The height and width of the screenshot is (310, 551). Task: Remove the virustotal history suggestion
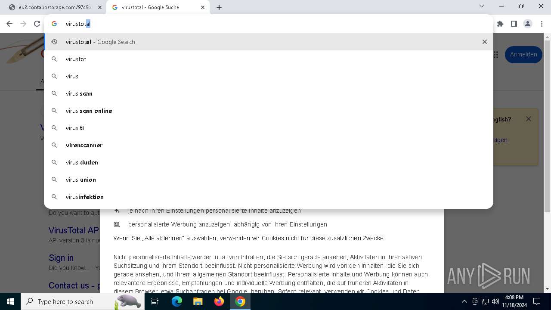(485, 42)
